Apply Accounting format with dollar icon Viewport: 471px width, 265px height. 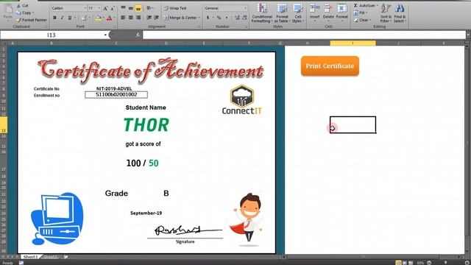(208, 18)
